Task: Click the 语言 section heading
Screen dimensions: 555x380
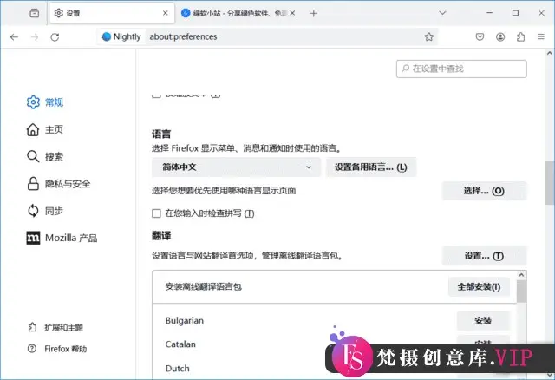Action: pos(161,134)
